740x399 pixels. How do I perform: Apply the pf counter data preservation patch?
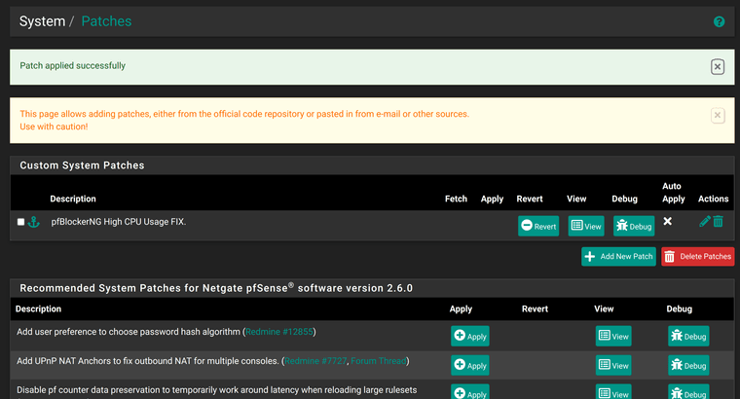(470, 392)
